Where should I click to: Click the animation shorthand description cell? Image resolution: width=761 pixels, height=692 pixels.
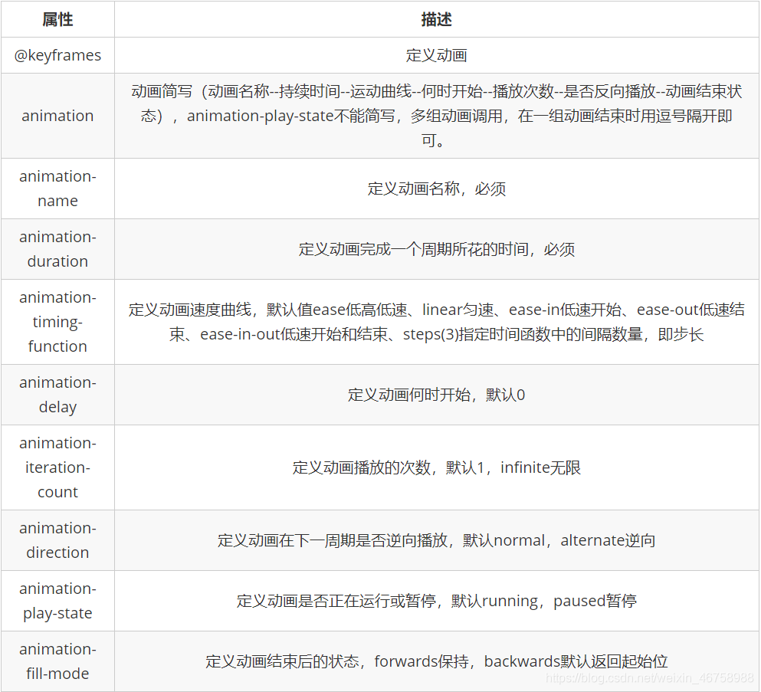coord(437,115)
